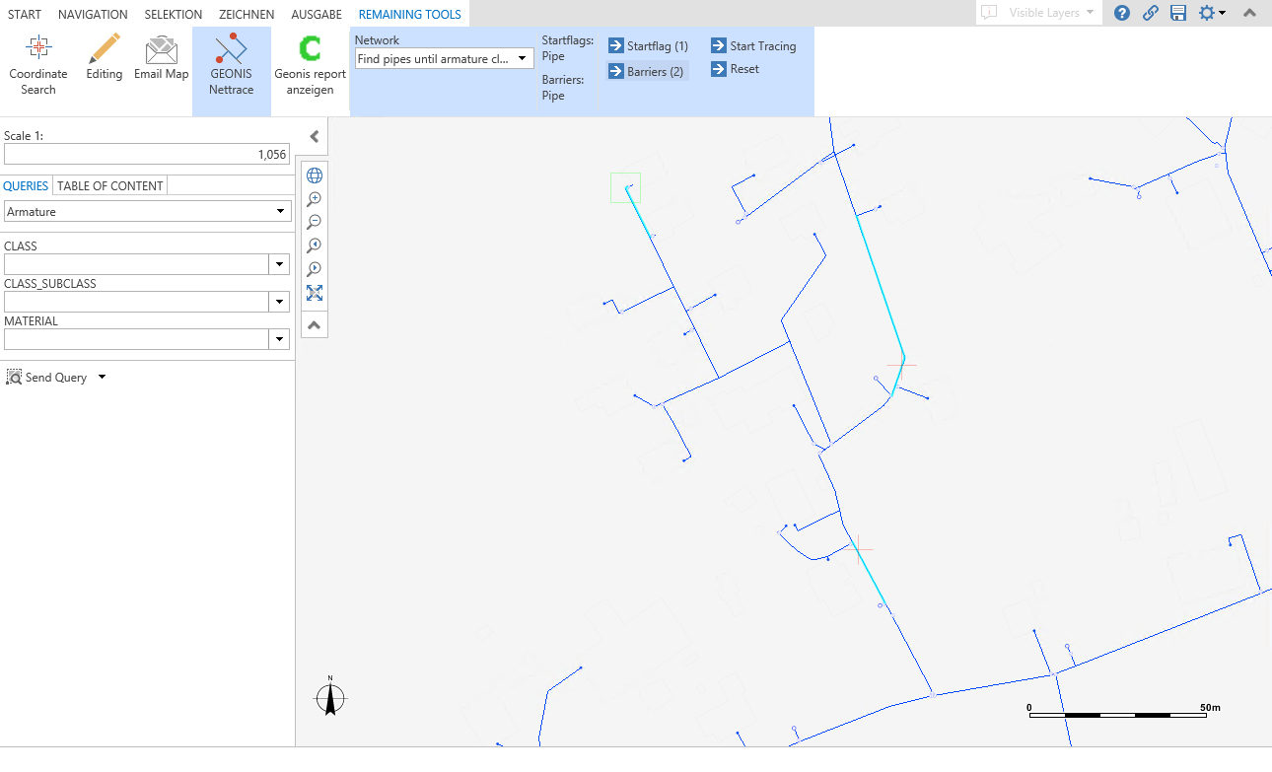Open the NAVIGATION ribbon tab
Image resolution: width=1272 pixels, height=772 pixels.
coord(92,14)
